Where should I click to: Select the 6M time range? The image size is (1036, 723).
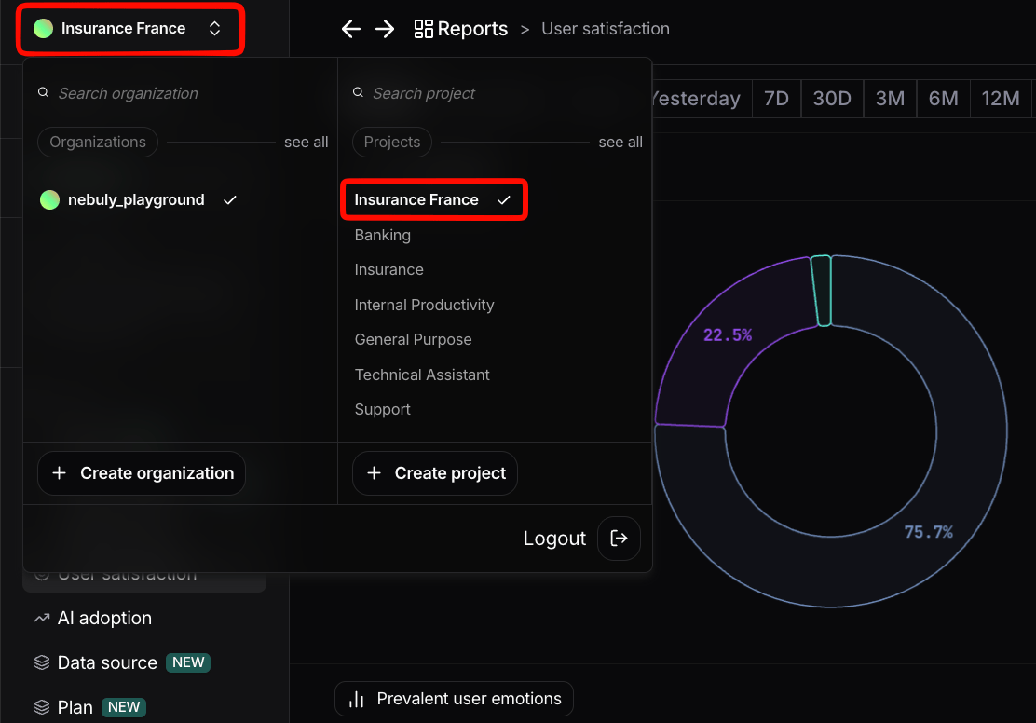(944, 99)
